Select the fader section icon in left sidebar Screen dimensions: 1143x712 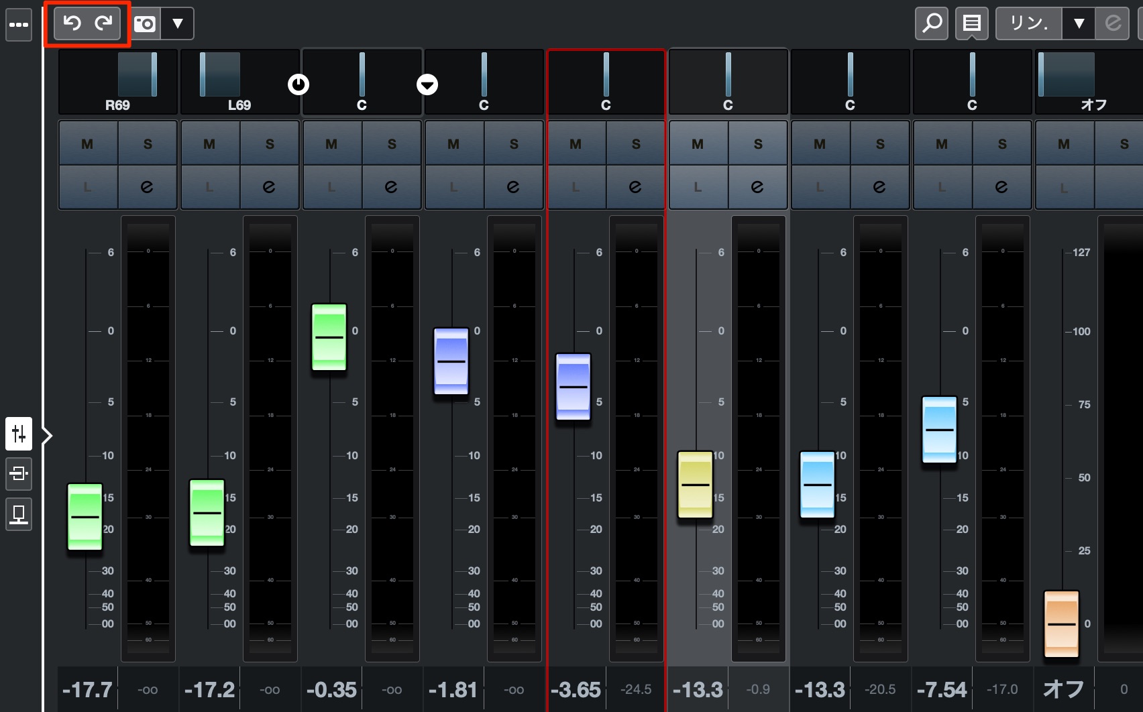point(19,434)
